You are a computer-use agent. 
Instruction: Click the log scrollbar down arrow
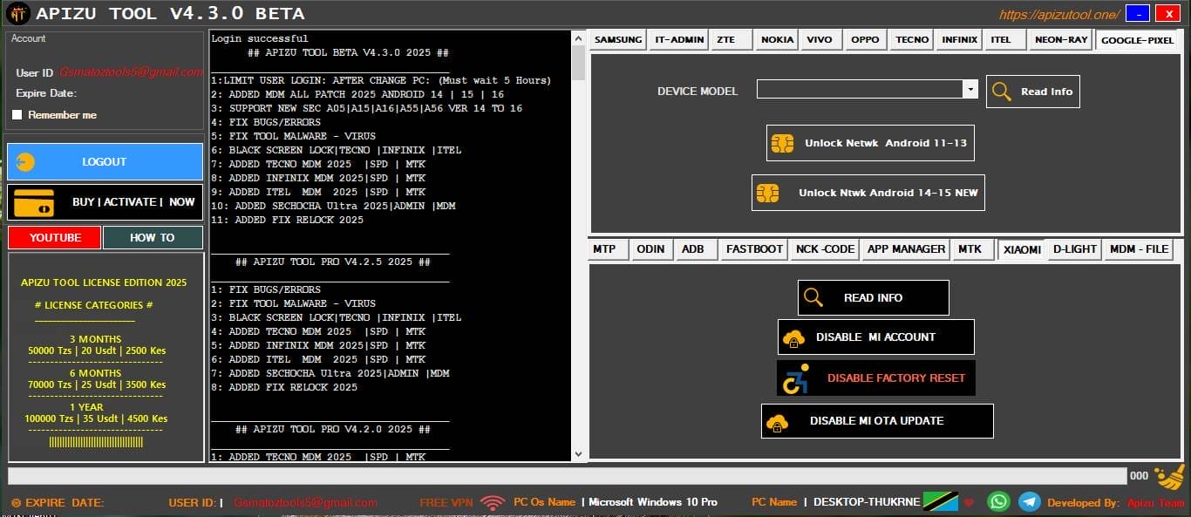tap(578, 453)
